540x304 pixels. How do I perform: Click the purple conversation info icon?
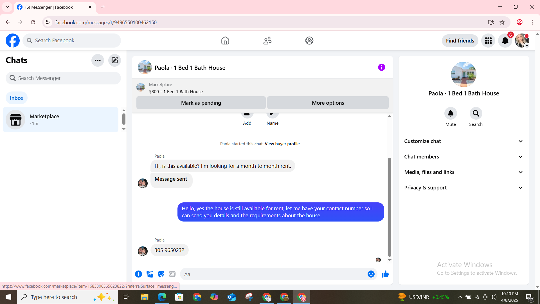coord(381,67)
